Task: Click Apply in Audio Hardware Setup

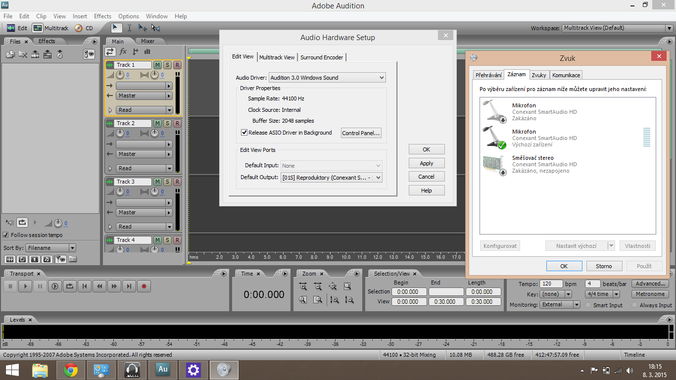Action: pyautogui.click(x=427, y=163)
